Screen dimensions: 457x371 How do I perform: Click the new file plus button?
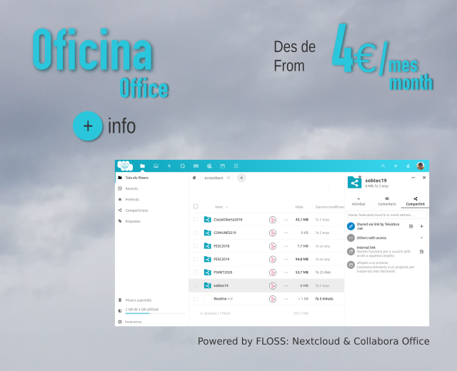point(241,178)
